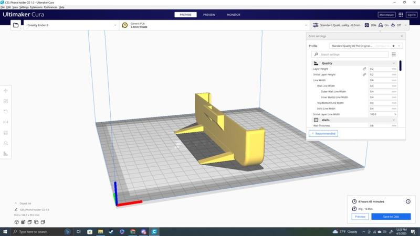Click the Marketplace button

(x=386, y=15)
